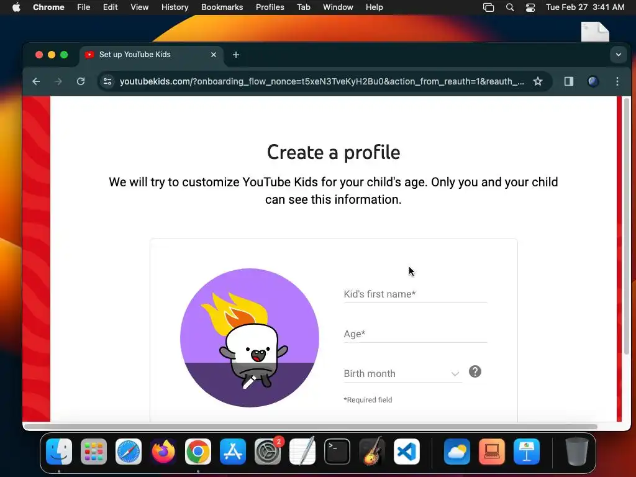
Task: Open the Edit menu
Action: coord(110,7)
